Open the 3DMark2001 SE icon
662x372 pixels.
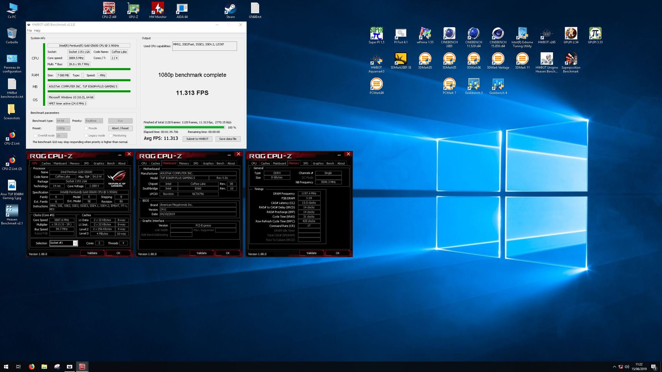(x=401, y=61)
